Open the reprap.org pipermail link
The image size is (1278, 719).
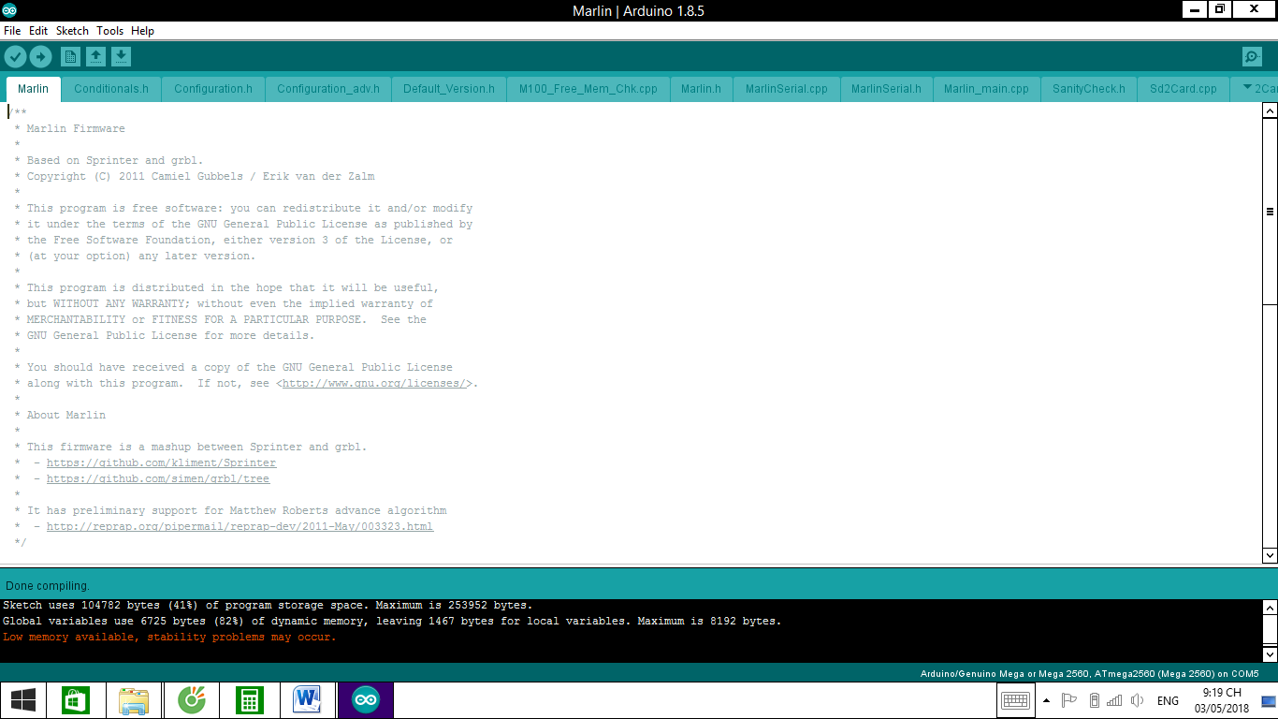[240, 527]
